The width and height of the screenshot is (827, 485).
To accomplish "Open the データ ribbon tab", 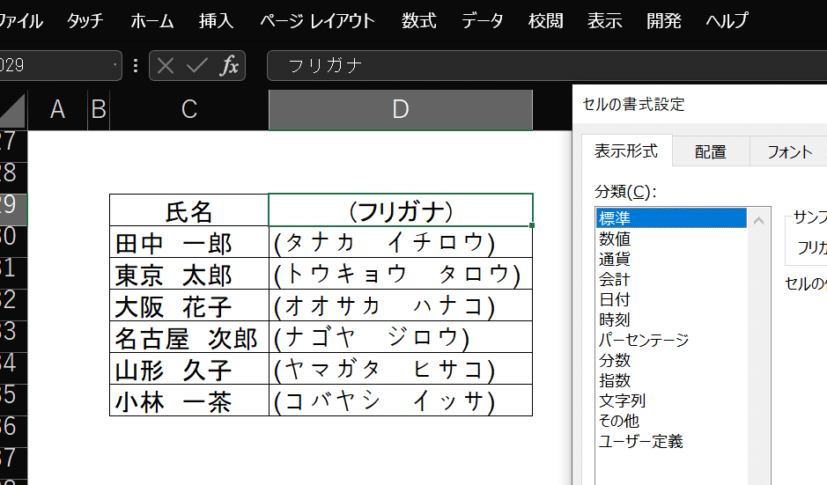I will click(x=482, y=21).
